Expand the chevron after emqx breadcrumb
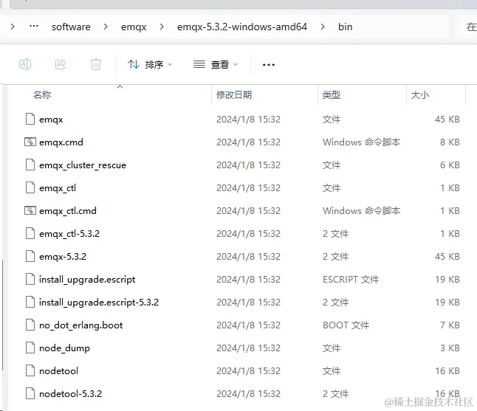 (162, 27)
